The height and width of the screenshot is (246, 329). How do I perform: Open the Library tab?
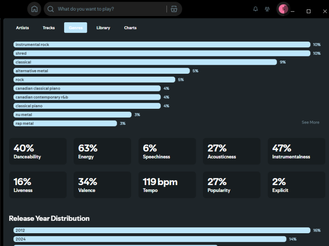103,28
